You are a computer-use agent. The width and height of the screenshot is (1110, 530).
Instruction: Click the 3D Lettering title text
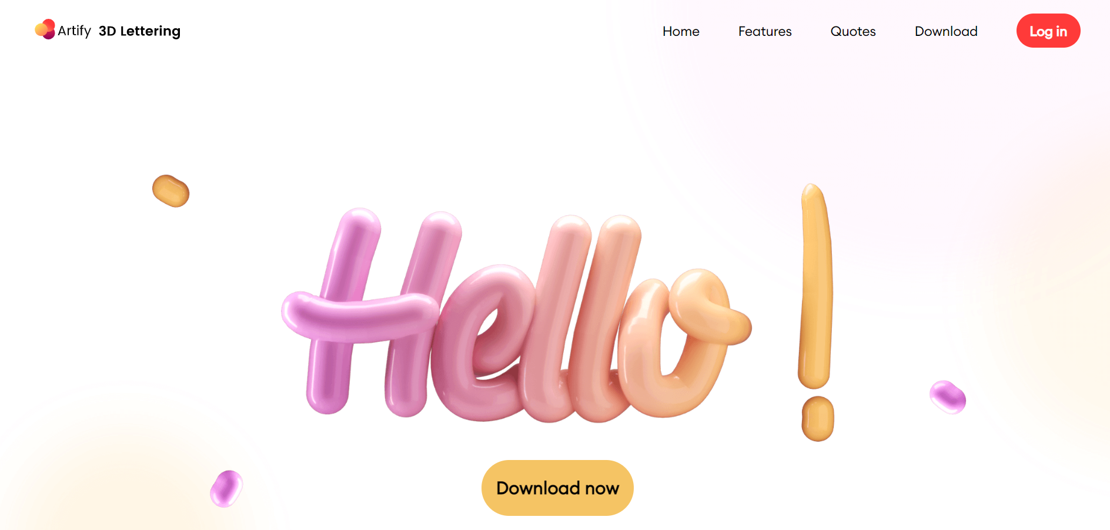tap(139, 31)
